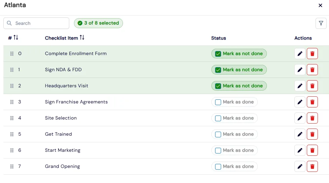Screen dimensions: 329x183
Task: Mark Start Marketing as done
Action: (x=234, y=150)
